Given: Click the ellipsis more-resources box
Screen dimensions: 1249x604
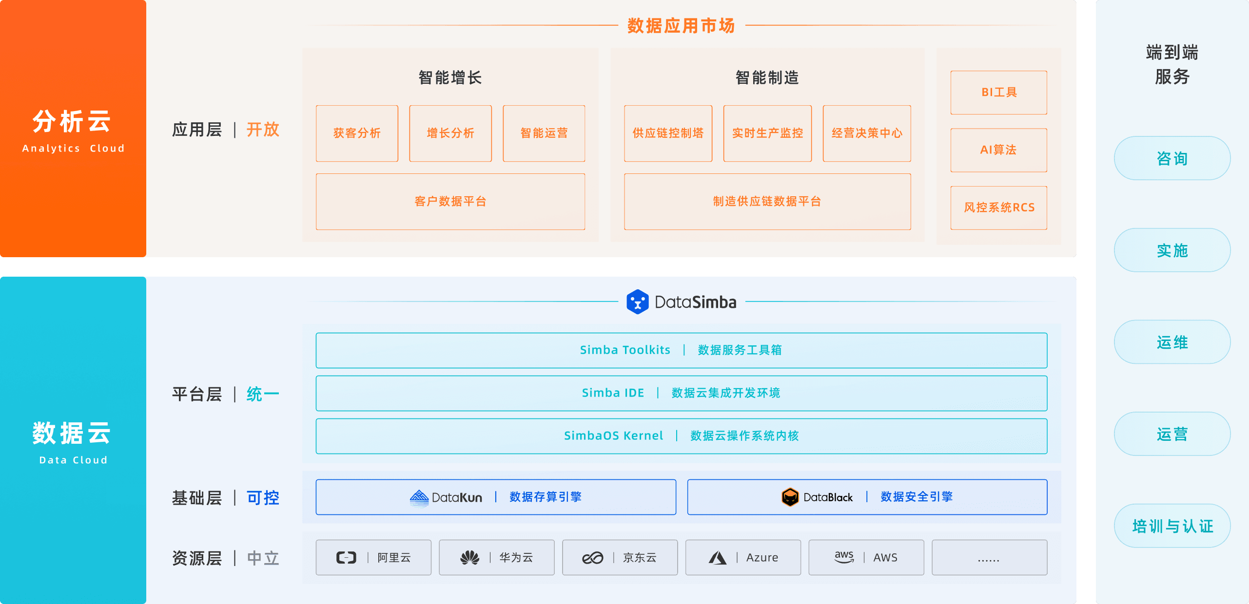Looking at the screenshot, I should point(990,558).
